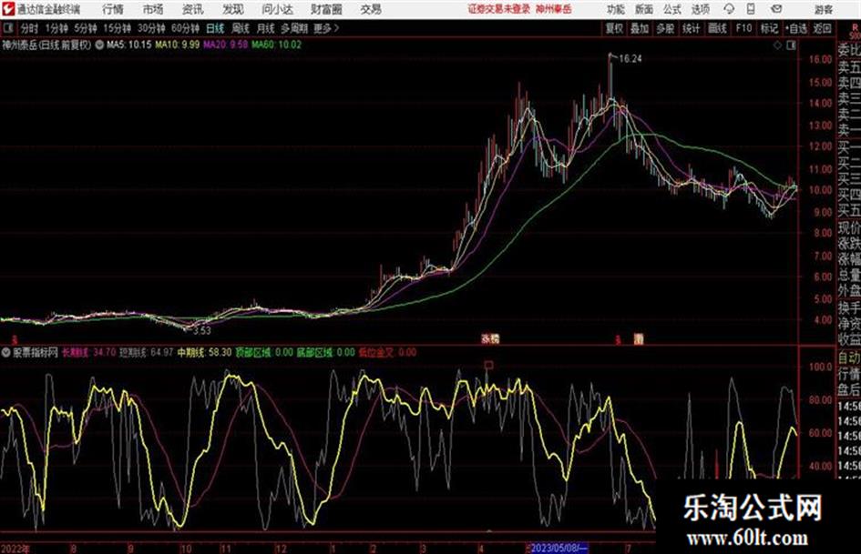This screenshot has height=554, width=861.
Task: Click the 3.53 low price label
Action: click(202, 330)
